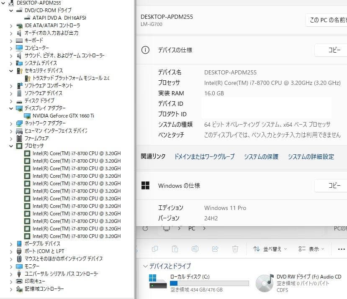Select the Rename icon in Explorer toolbar
347x299 pixels.
click(x=195, y=249)
